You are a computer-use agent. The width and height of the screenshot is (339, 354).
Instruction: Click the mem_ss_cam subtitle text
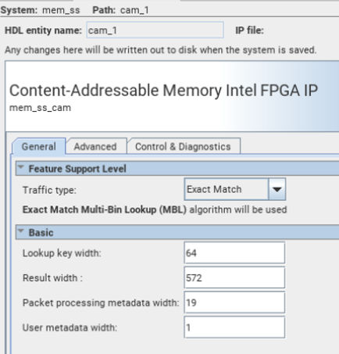[40, 108]
